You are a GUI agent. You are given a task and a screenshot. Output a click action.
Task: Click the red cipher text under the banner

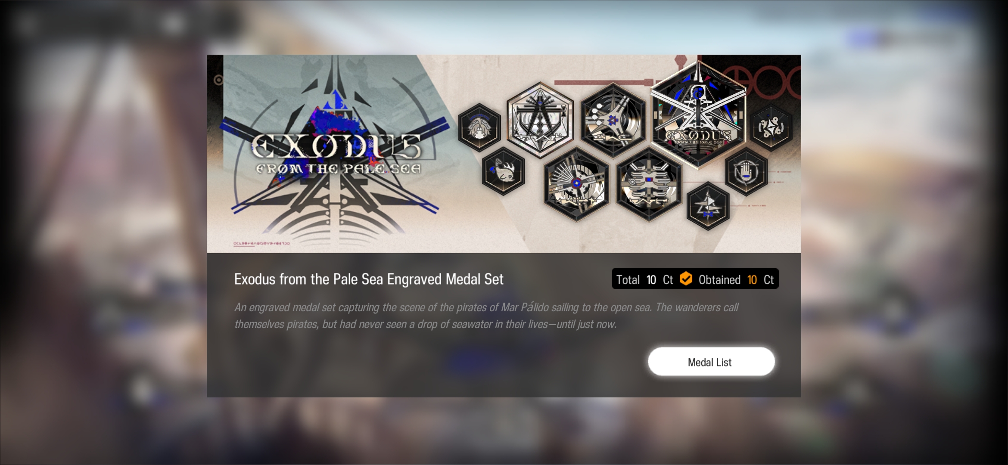click(x=261, y=244)
